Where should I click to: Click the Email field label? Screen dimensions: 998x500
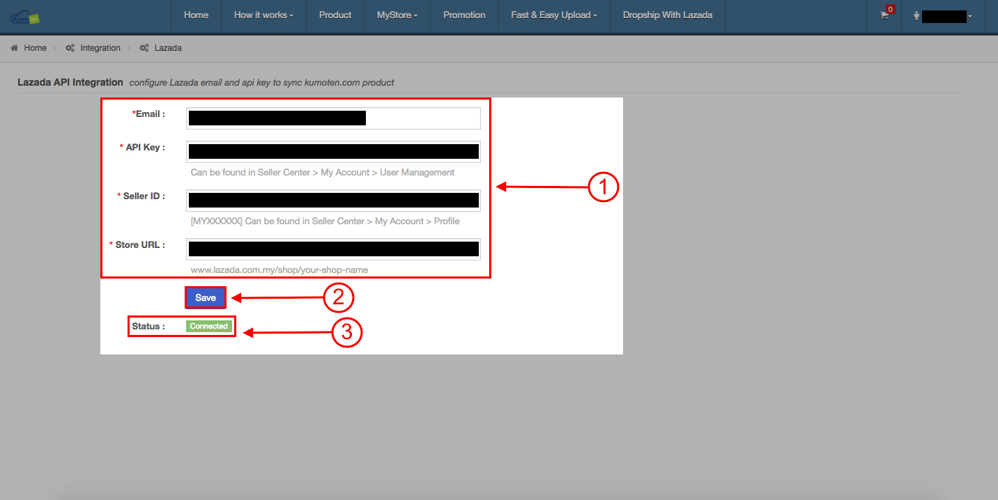click(148, 114)
